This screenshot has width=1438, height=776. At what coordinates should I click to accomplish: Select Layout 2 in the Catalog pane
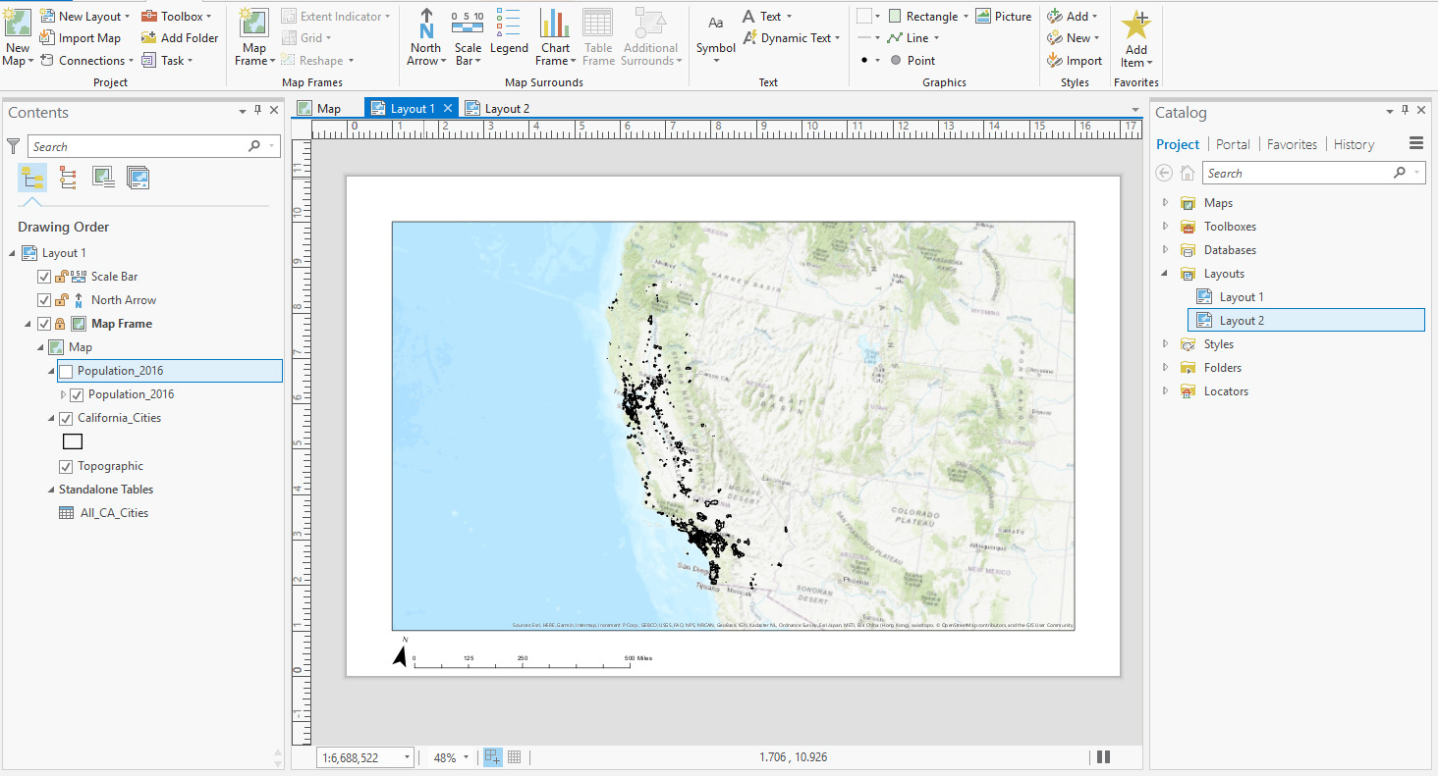pos(1240,319)
